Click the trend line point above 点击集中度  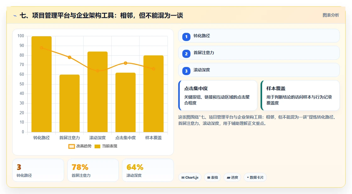click(125, 63)
